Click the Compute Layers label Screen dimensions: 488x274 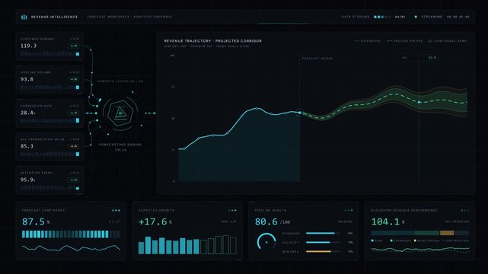click(120, 81)
